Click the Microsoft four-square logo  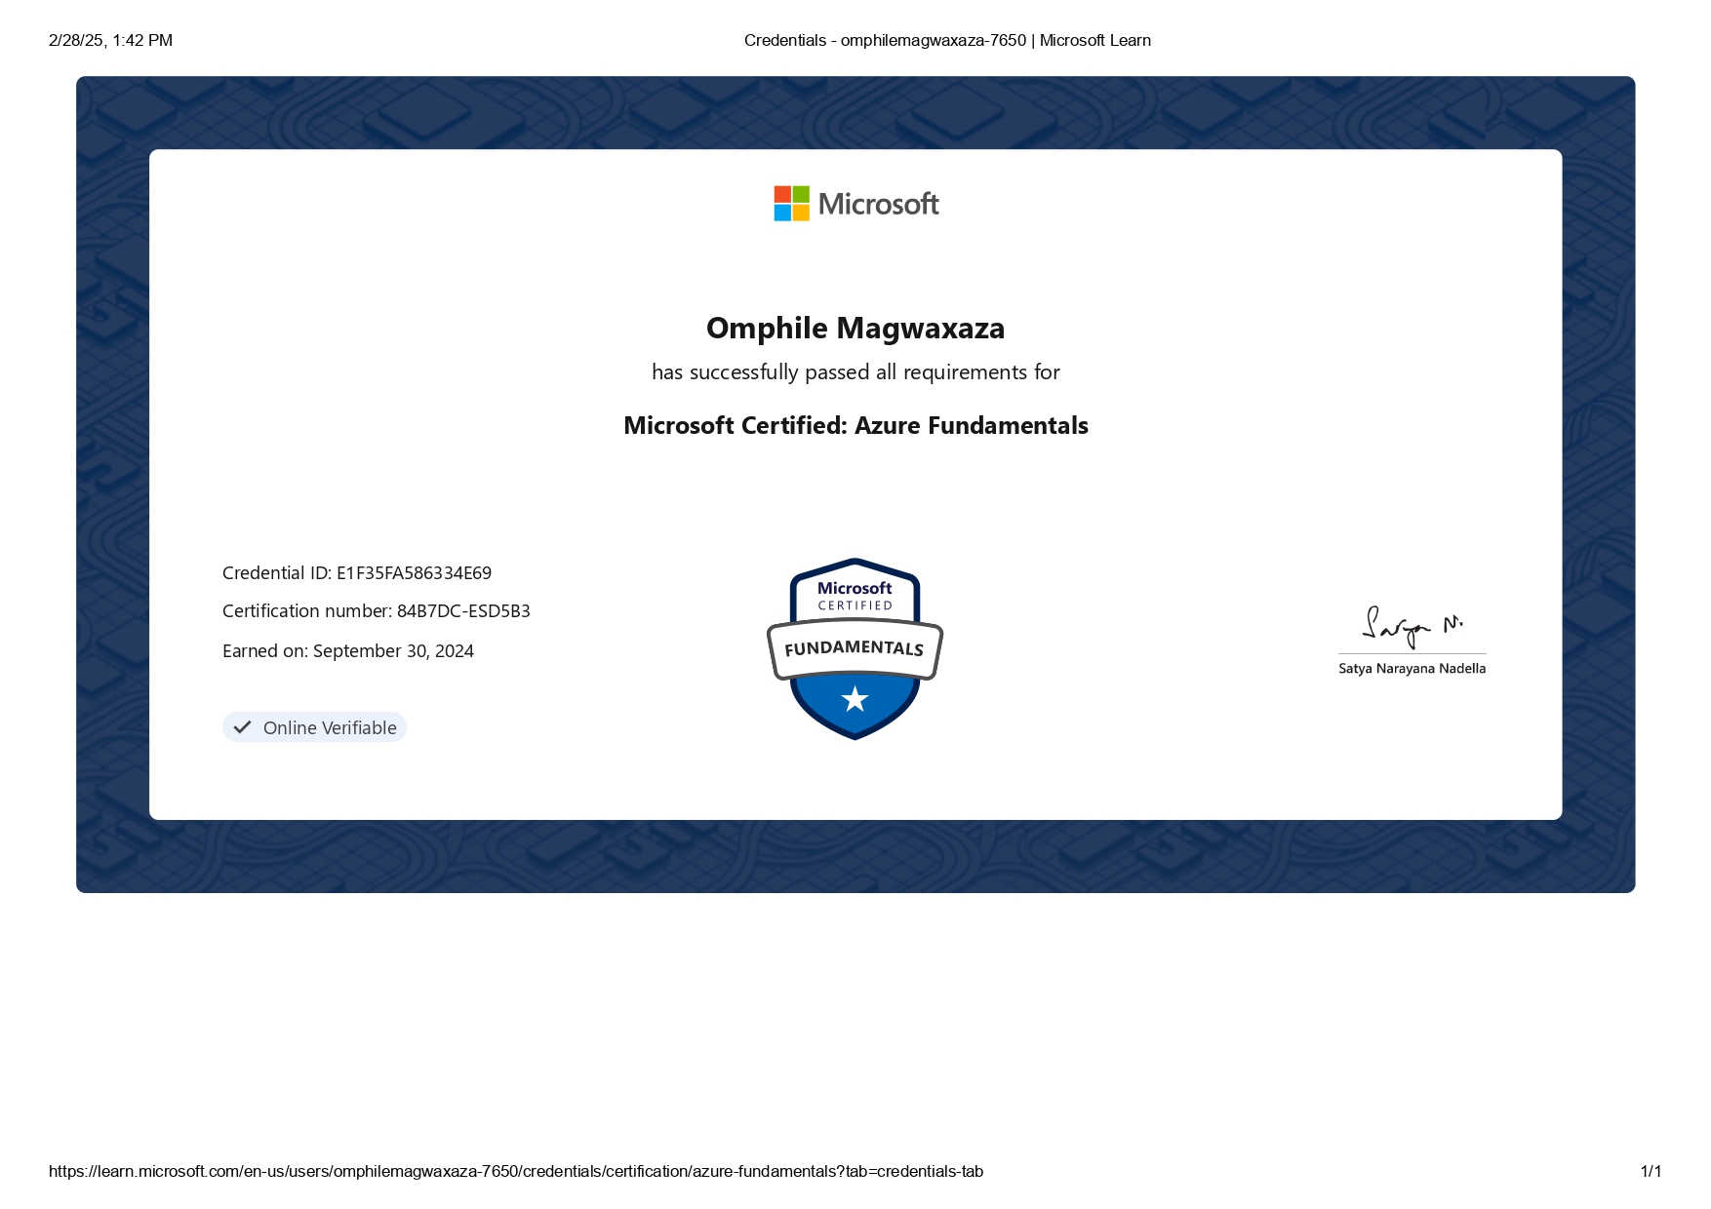(790, 203)
